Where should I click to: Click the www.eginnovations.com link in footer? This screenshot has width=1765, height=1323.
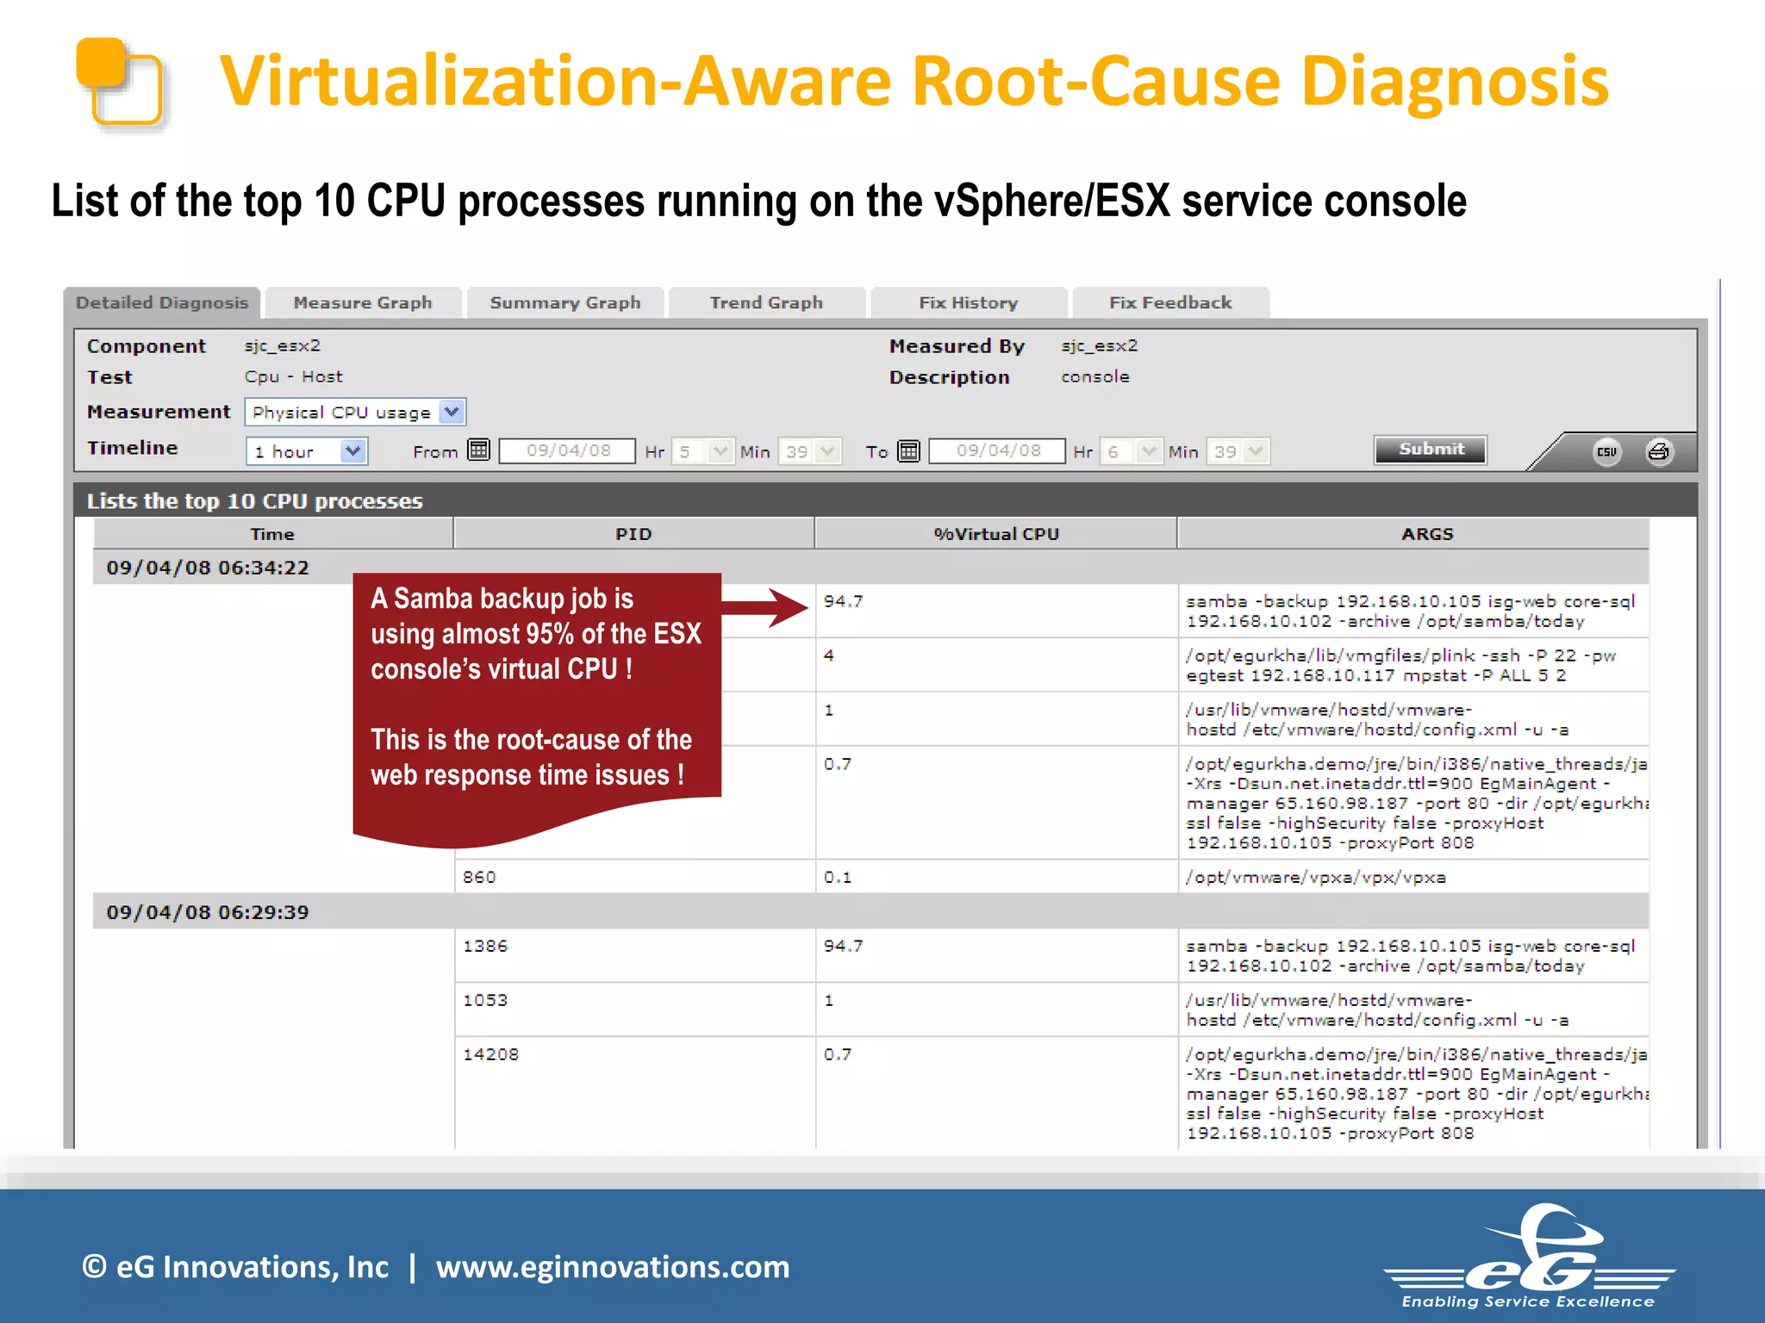pyautogui.click(x=613, y=1267)
